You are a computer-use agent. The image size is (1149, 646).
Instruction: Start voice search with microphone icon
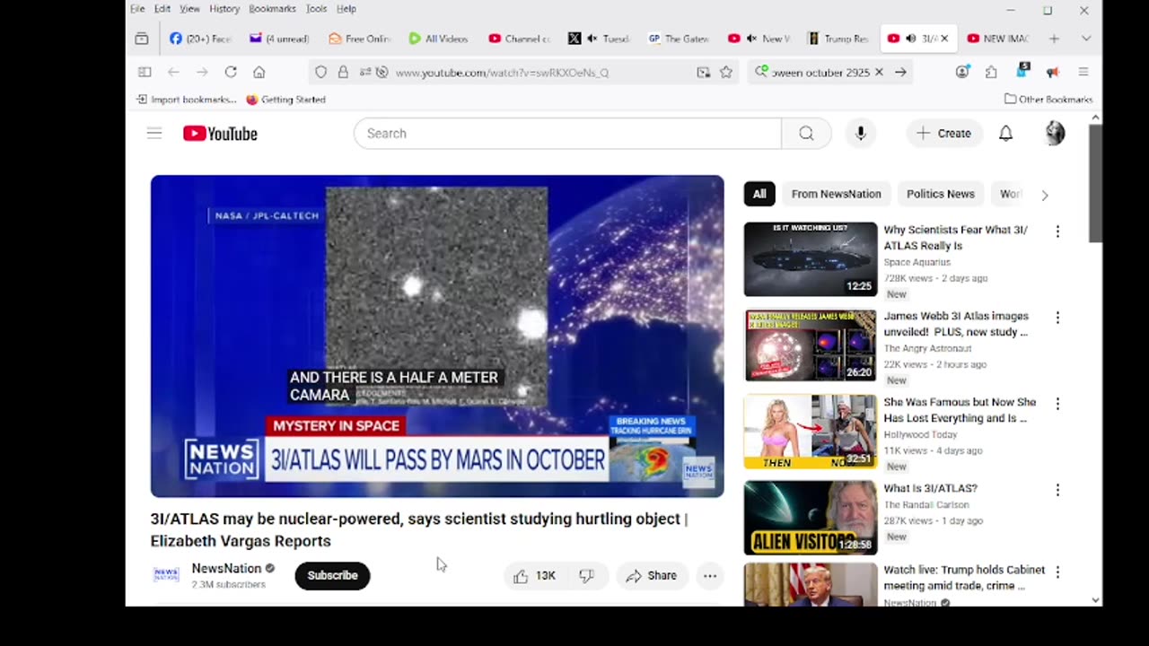tap(860, 134)
